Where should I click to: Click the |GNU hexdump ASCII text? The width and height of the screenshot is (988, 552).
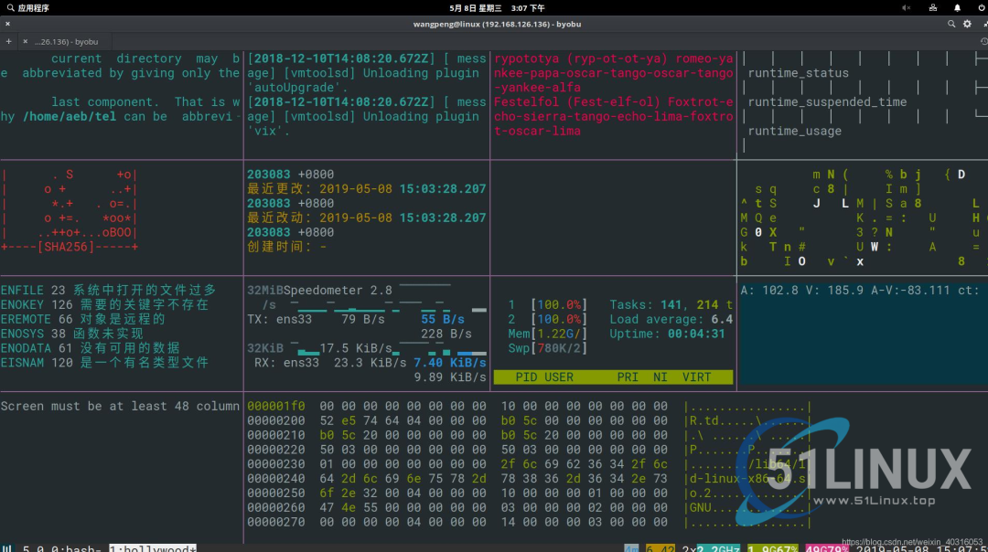tap(700, 507)
